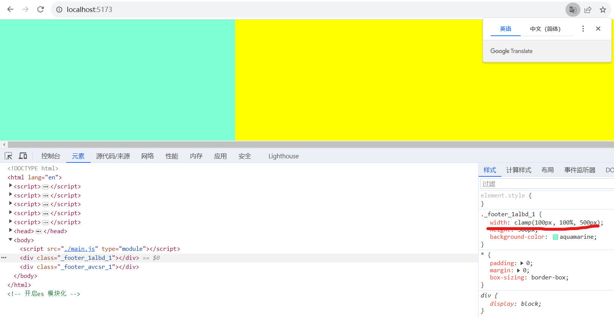614x317 pixels.
Task: Select the 计算样式 sidebar tab
Action: click(x=519, y=170)
